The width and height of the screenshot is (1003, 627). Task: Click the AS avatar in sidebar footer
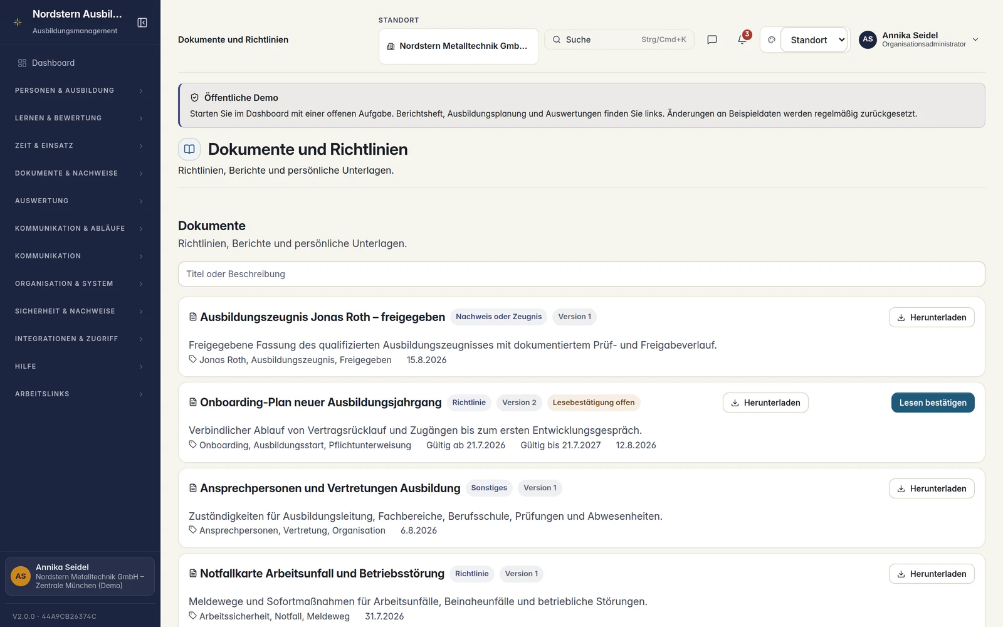click(x=21, y=576)
